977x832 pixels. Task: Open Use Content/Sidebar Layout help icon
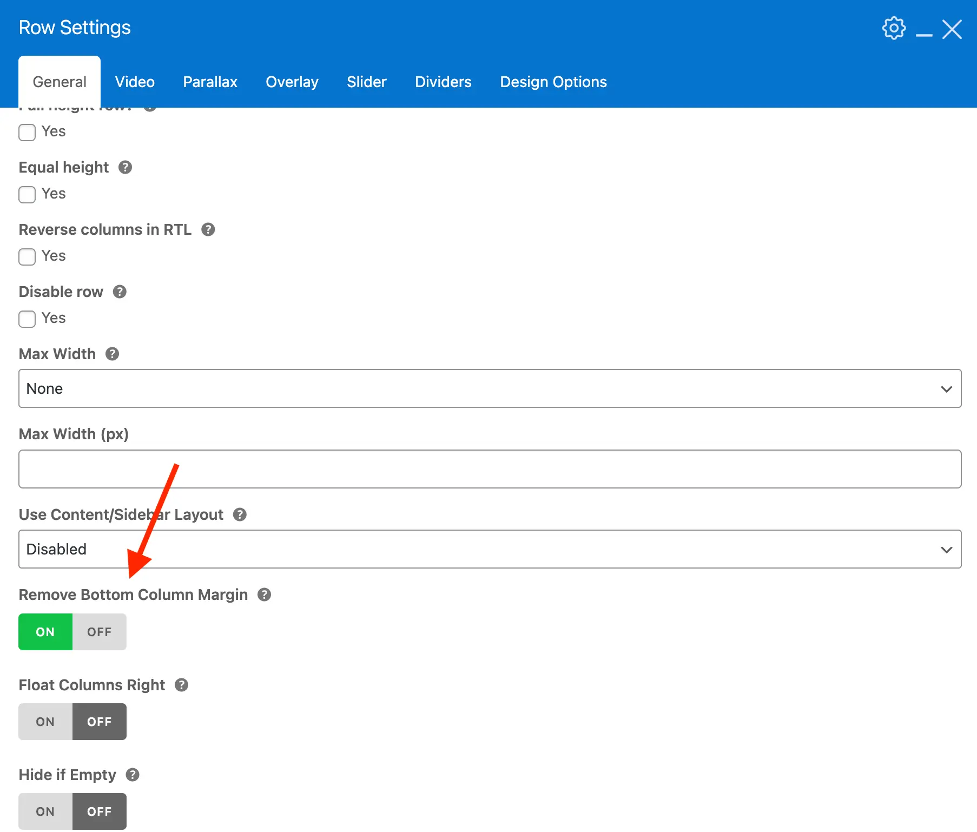point(240,514)
